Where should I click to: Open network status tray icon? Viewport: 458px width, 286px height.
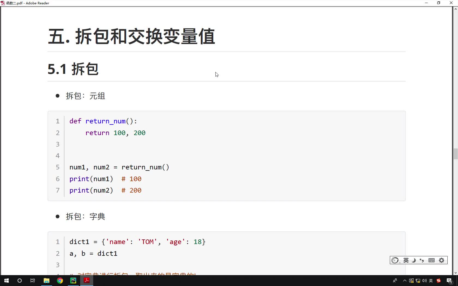tap(418, 281)
